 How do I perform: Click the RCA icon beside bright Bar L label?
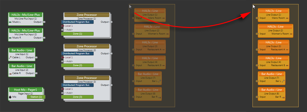[x=283, y=81]
